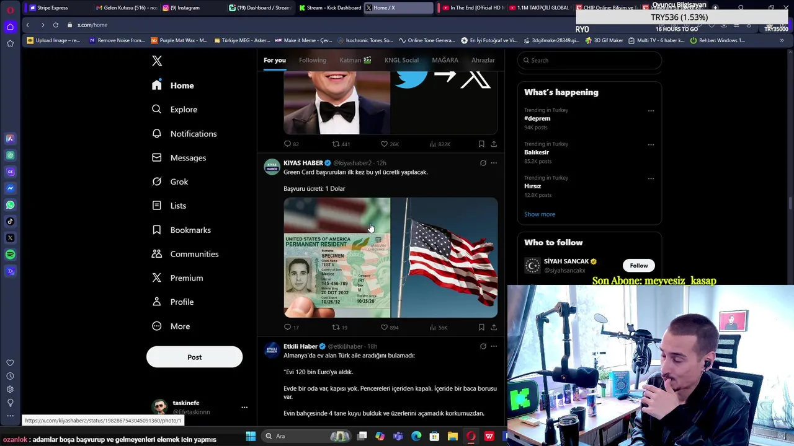
Task: Click the taskbar Ara search box
Action: (x=305, y=436)
